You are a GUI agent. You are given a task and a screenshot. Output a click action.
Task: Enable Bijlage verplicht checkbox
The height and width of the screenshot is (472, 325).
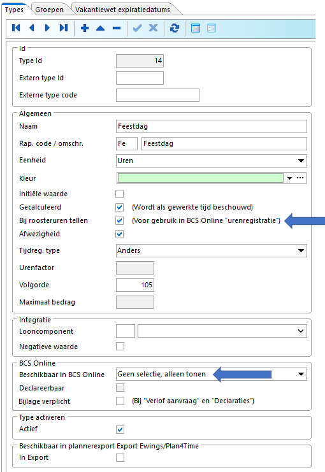tap(120, 401)
